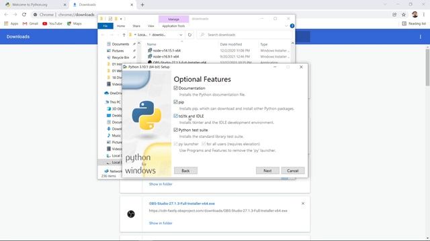Open Gmail bookmark
This screenshot has height=241, width=430.
30,23
